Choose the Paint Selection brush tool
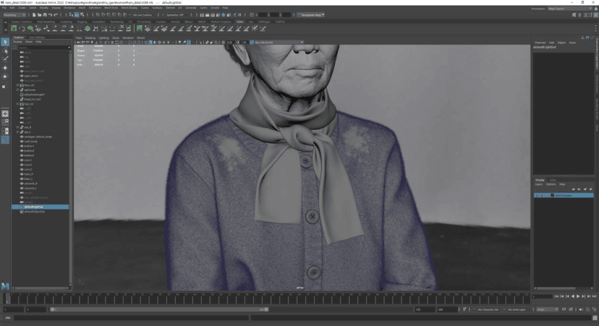Viewport: 599px width, 326px height. pyautogui.click(x=5, y=59)
